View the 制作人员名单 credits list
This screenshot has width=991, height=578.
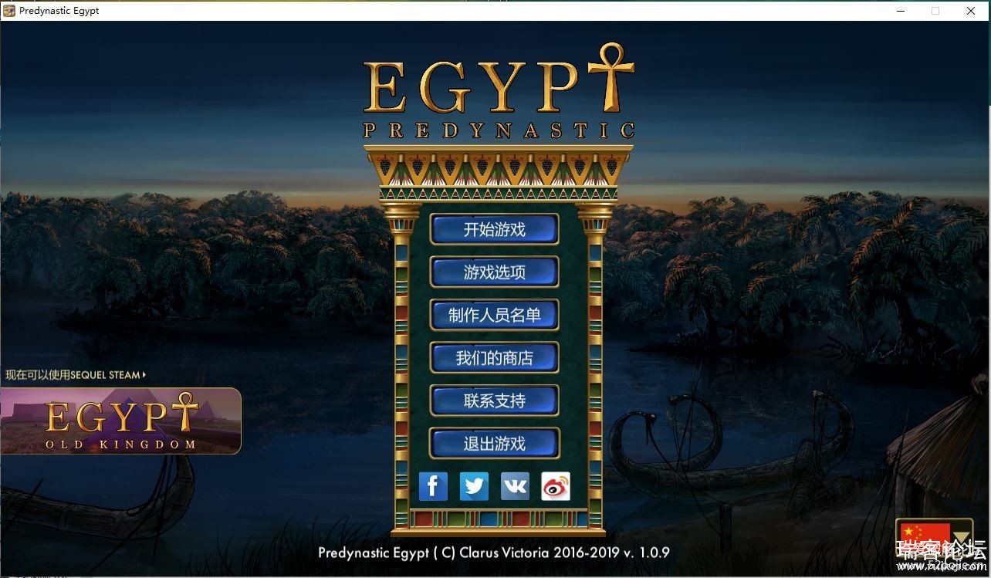coord(494,315)
